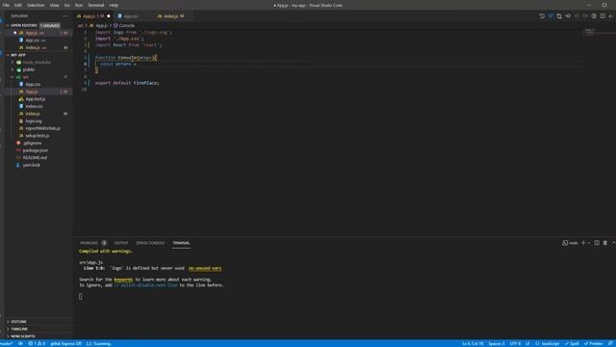
Task: Click the highlighted blue editor toolbar icon
Action: 551,16
